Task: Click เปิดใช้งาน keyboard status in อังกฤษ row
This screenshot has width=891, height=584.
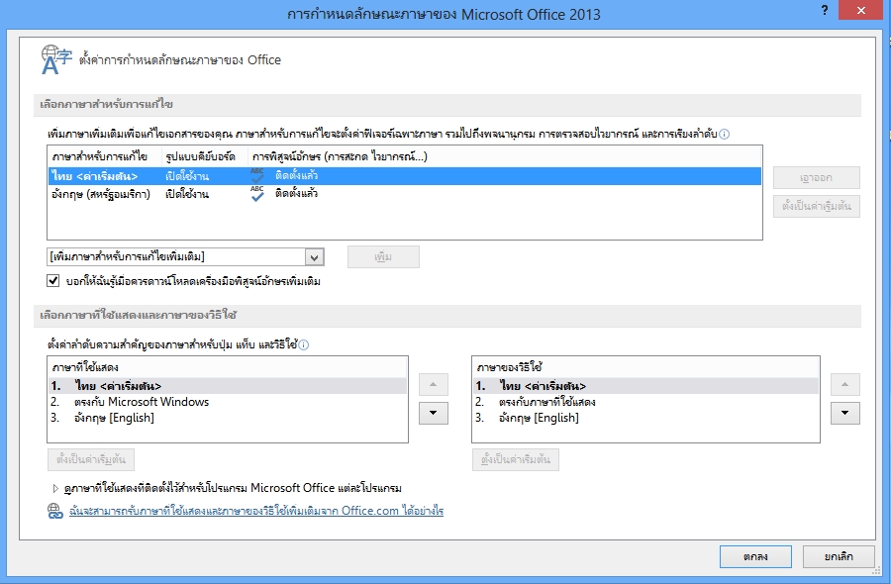Action: click(187, 194)
